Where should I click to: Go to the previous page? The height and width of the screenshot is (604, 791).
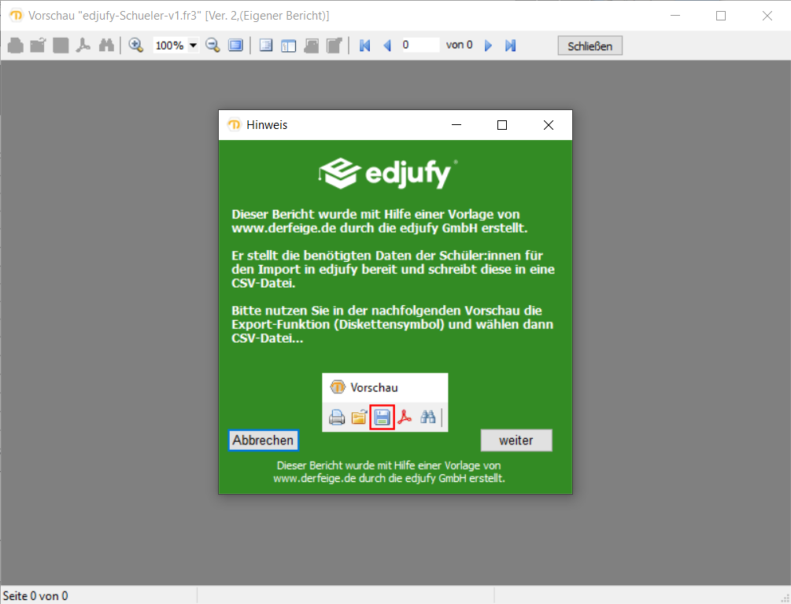point(386,46)
